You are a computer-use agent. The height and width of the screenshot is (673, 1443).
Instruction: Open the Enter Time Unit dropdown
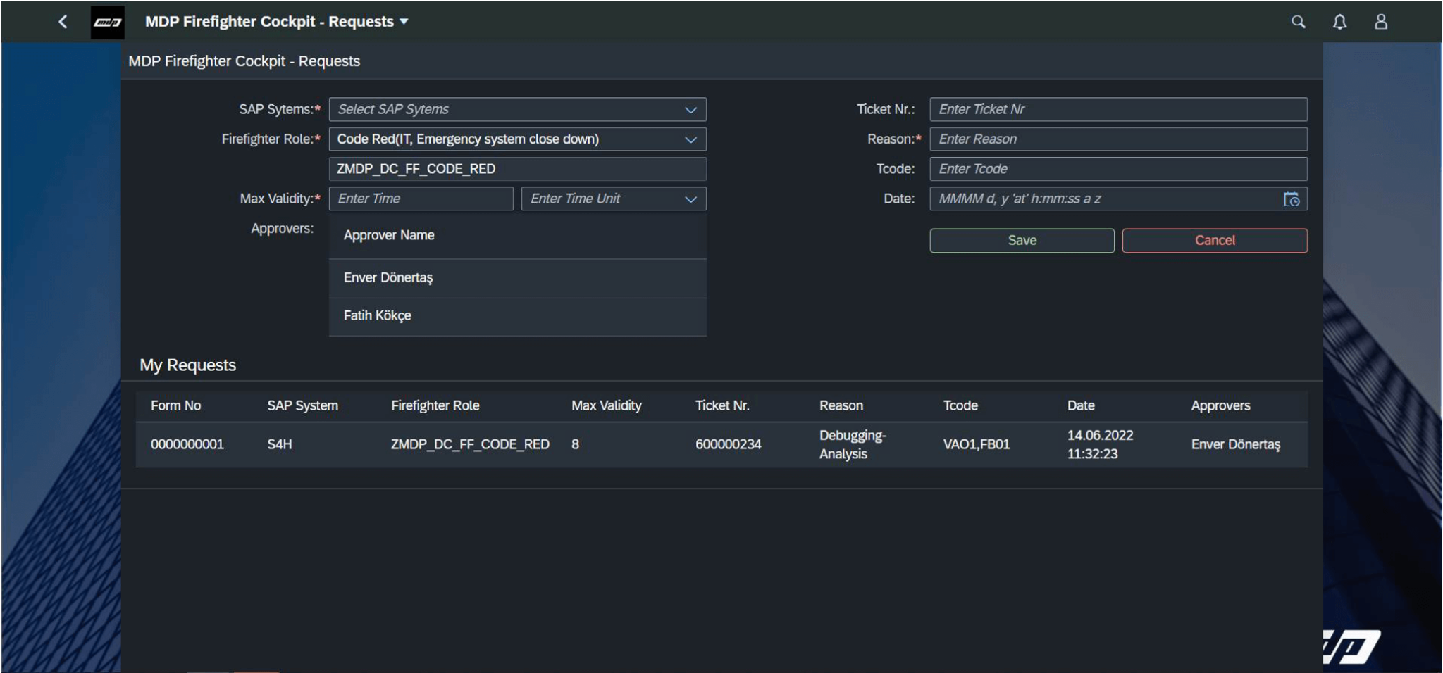pyautogui.click(x=690, y=199)
